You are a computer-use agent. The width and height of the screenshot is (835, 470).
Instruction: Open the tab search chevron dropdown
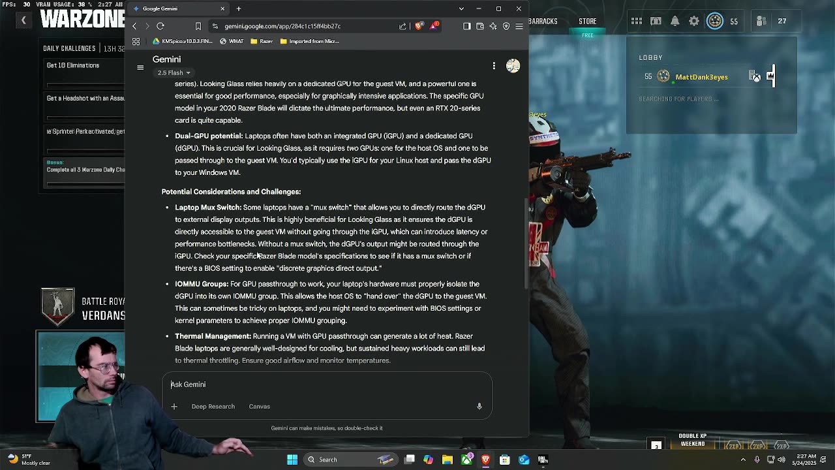(461, 8)
